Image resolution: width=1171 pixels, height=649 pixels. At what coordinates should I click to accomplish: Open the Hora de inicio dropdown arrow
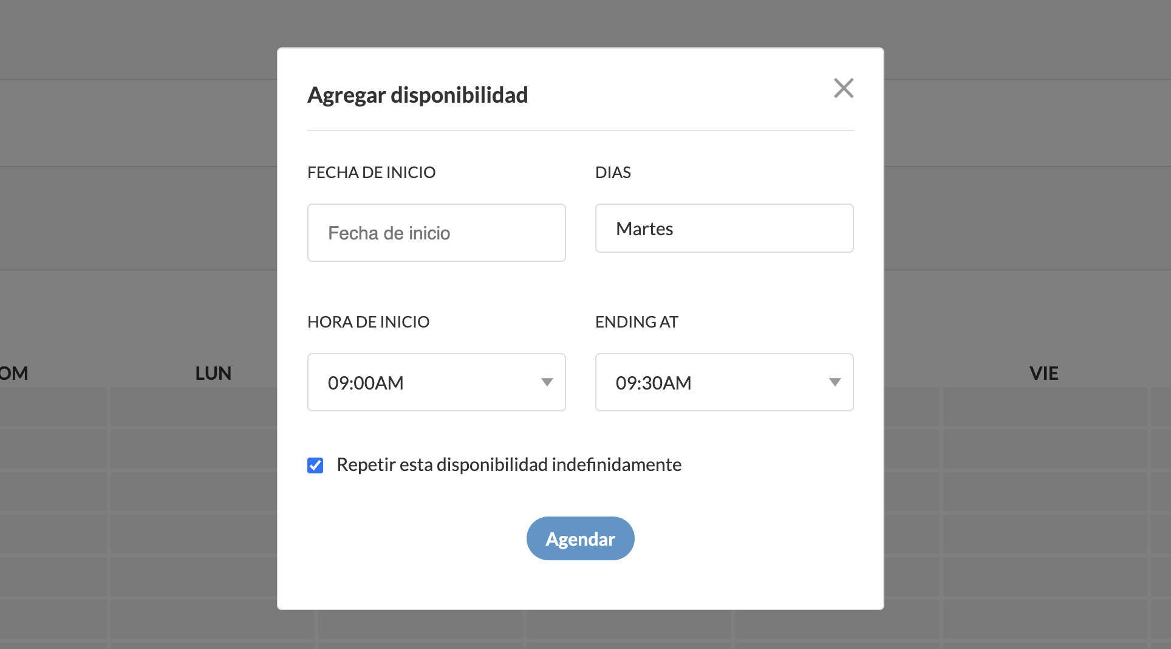(x=547, y=382)
